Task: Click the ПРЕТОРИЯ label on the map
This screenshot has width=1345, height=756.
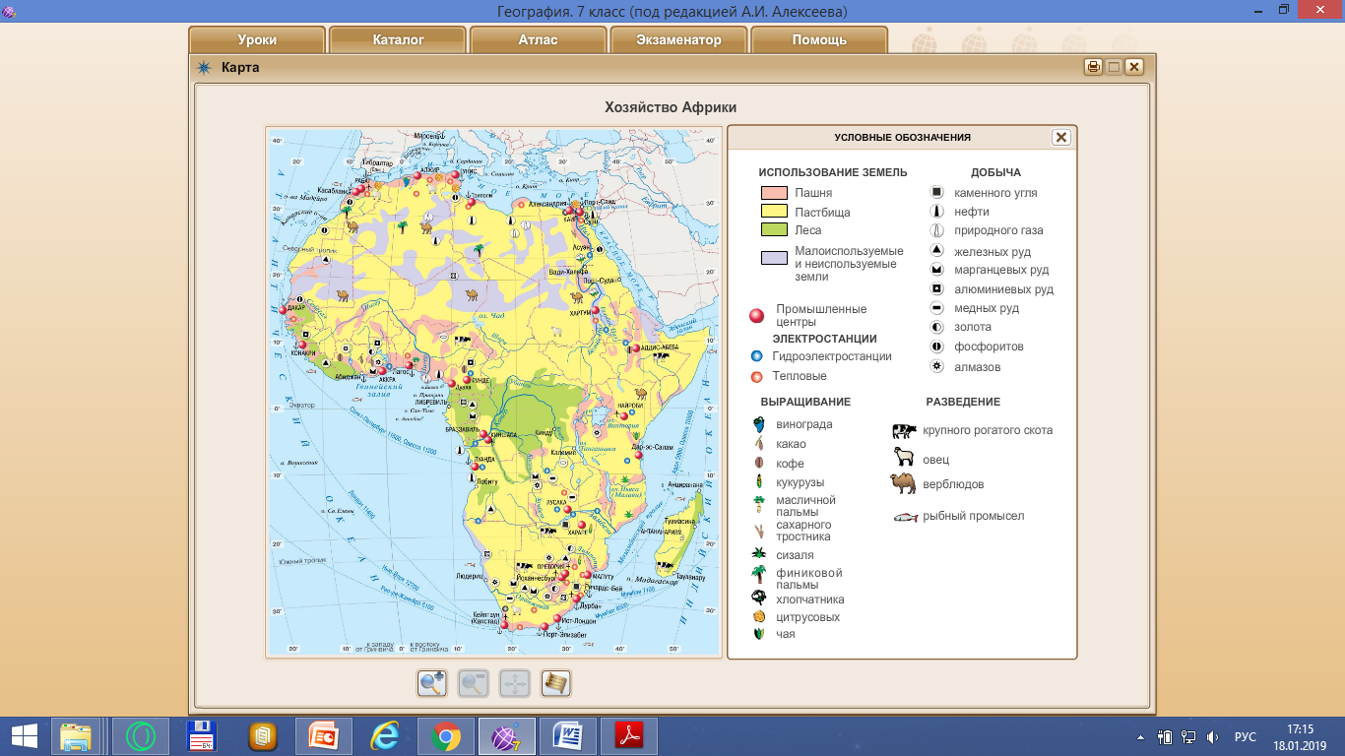Action: pos(551,566)
